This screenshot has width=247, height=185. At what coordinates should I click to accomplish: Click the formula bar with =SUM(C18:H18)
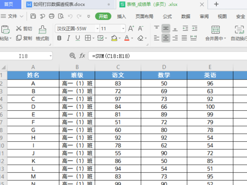point(167,56)
